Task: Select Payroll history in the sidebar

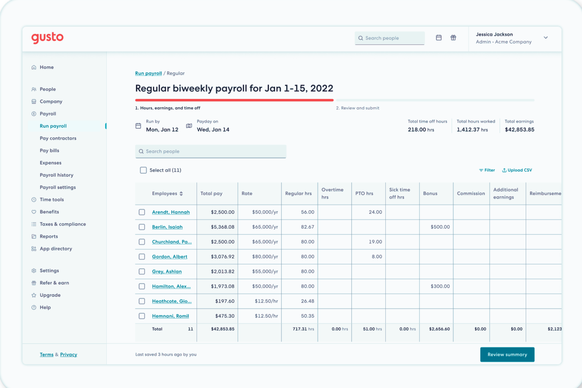Action: pyautogui.click(x=57, y=175)
